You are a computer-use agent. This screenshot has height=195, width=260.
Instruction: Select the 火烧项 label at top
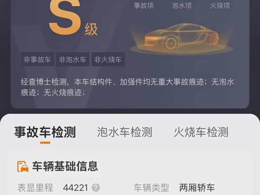(x=220, y=6)
